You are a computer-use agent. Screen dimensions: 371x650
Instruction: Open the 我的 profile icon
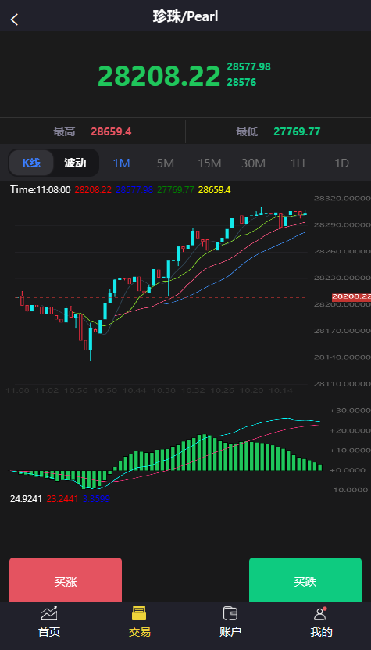[320, 613]
